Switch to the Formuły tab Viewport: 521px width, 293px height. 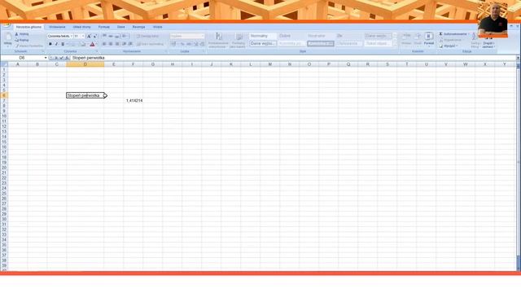tap(104, 27)
